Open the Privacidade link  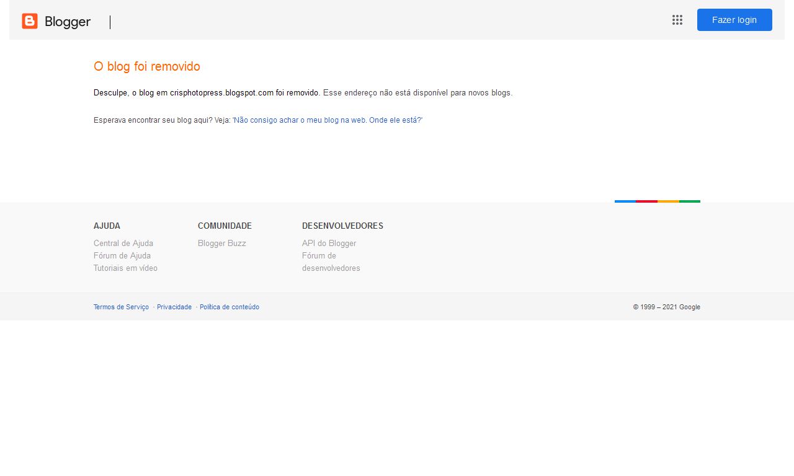(174, 307)
